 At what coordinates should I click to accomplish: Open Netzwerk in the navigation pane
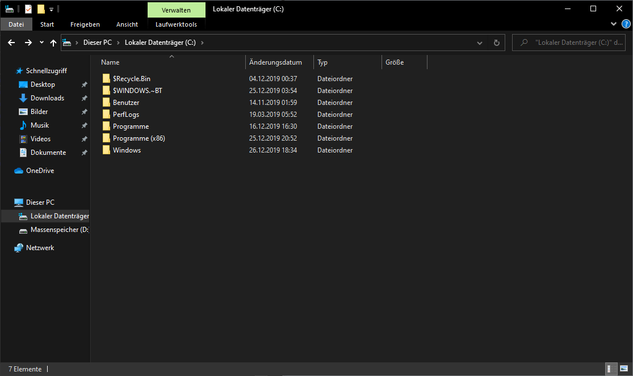[40, 248]
